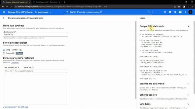Open the Learn more link
The image size is (195, 109).
(15, 63)
